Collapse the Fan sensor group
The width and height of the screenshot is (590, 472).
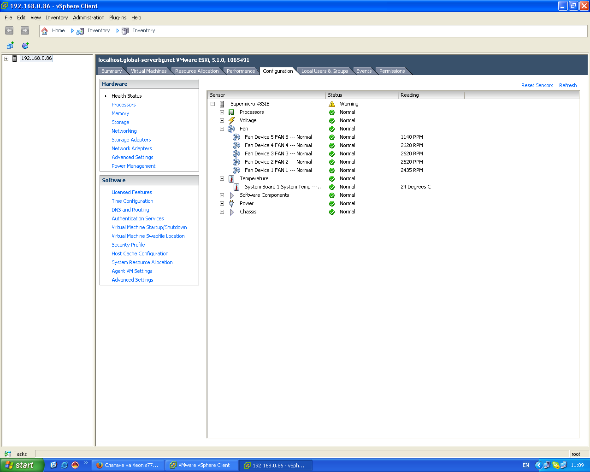(222, 129)
